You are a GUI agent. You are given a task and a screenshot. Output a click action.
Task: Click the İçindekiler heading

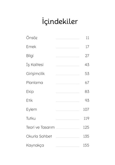[60, 21]
